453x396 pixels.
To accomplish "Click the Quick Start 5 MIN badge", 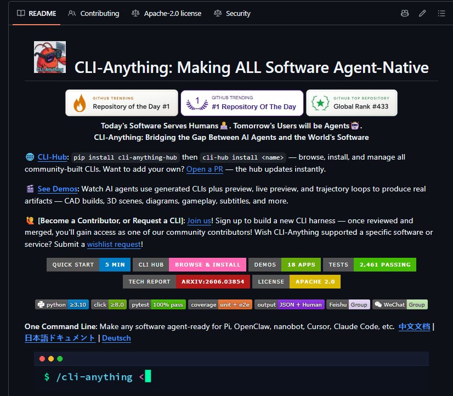I will point(88,264).
